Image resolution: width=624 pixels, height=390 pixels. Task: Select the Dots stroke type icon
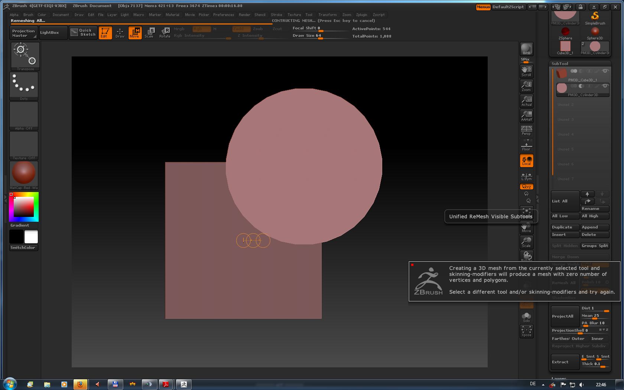click(x=24, y=86)
